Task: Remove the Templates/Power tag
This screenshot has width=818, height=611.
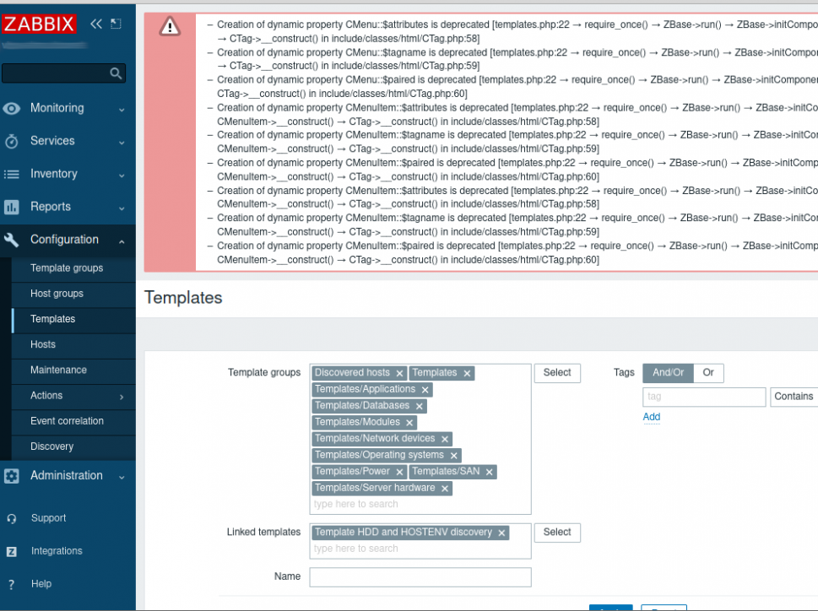Action: click(399, 472)
